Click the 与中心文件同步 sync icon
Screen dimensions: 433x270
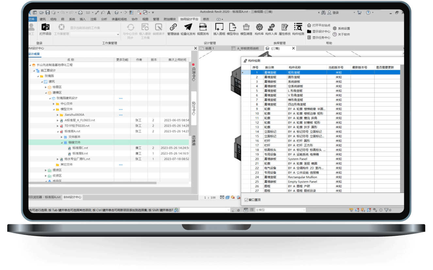pyautogui.click(x=130, y=27)
